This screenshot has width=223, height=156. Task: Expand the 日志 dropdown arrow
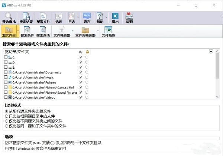point(78,17)
